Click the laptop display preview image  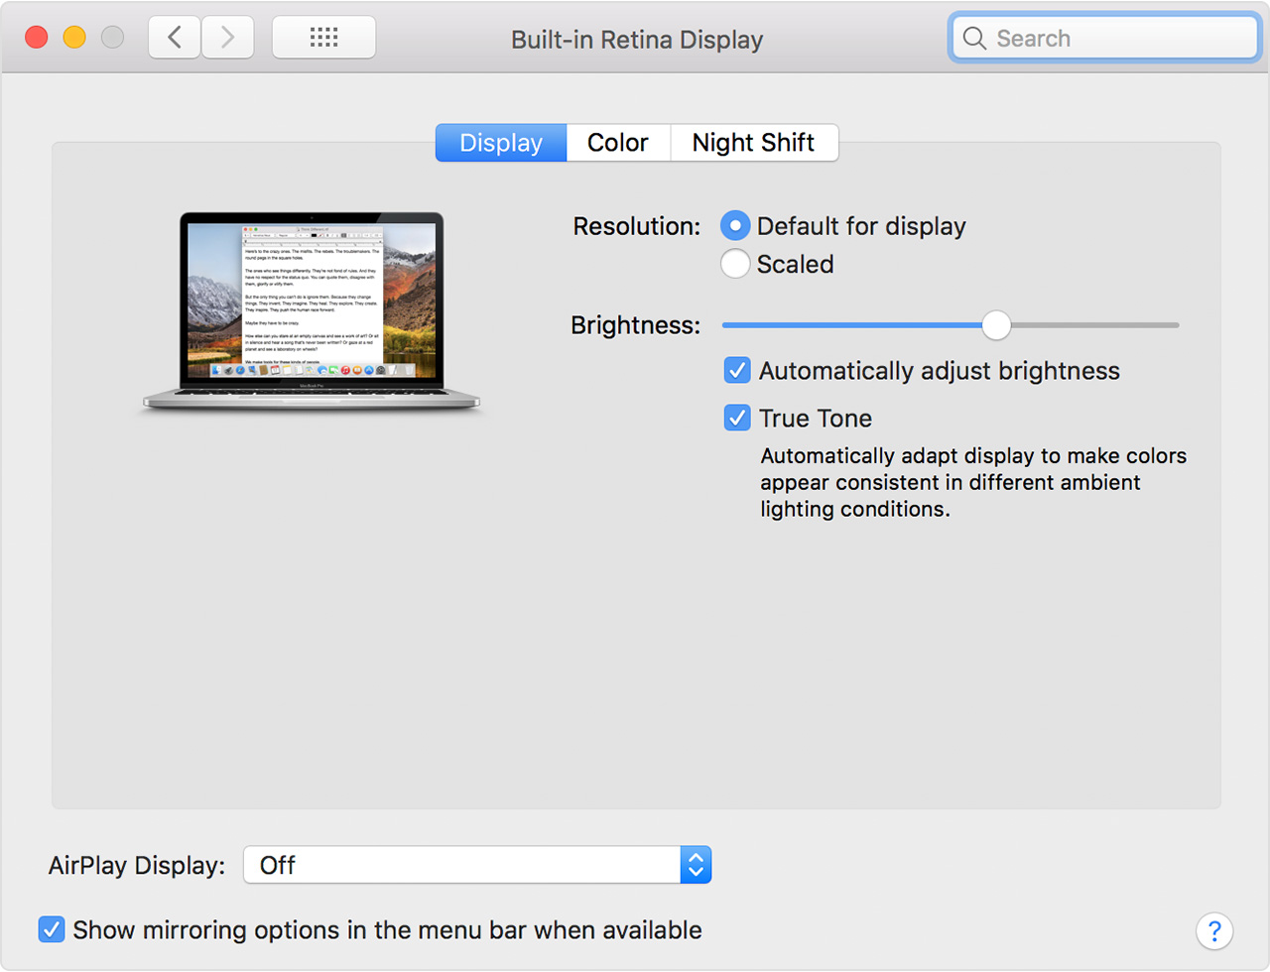[311, 307]
